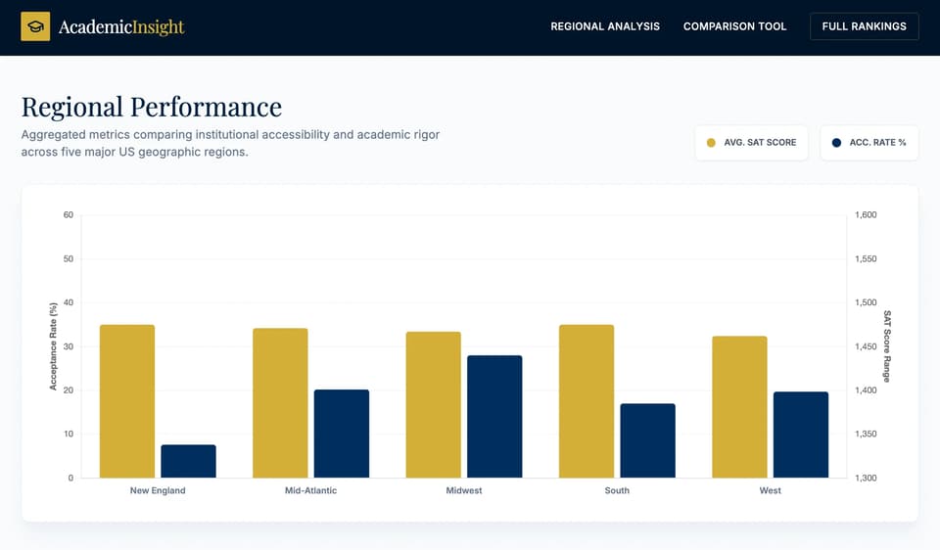Select West navy acceptance bar
The width and height of the screenshot is (940, 550).
tap(801, 435)
